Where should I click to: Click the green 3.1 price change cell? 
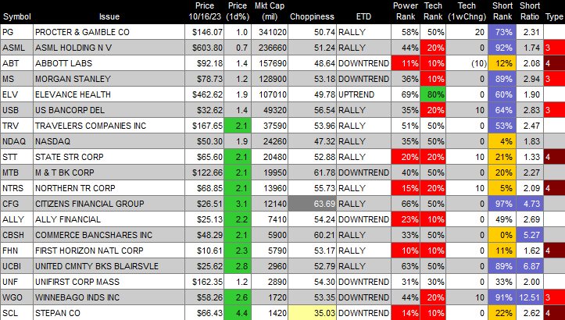tap(238, 204)
